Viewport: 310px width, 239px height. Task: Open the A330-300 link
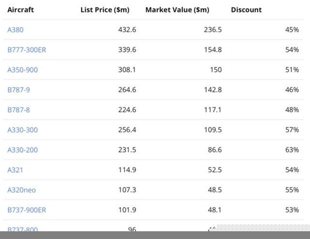[22, 130]
